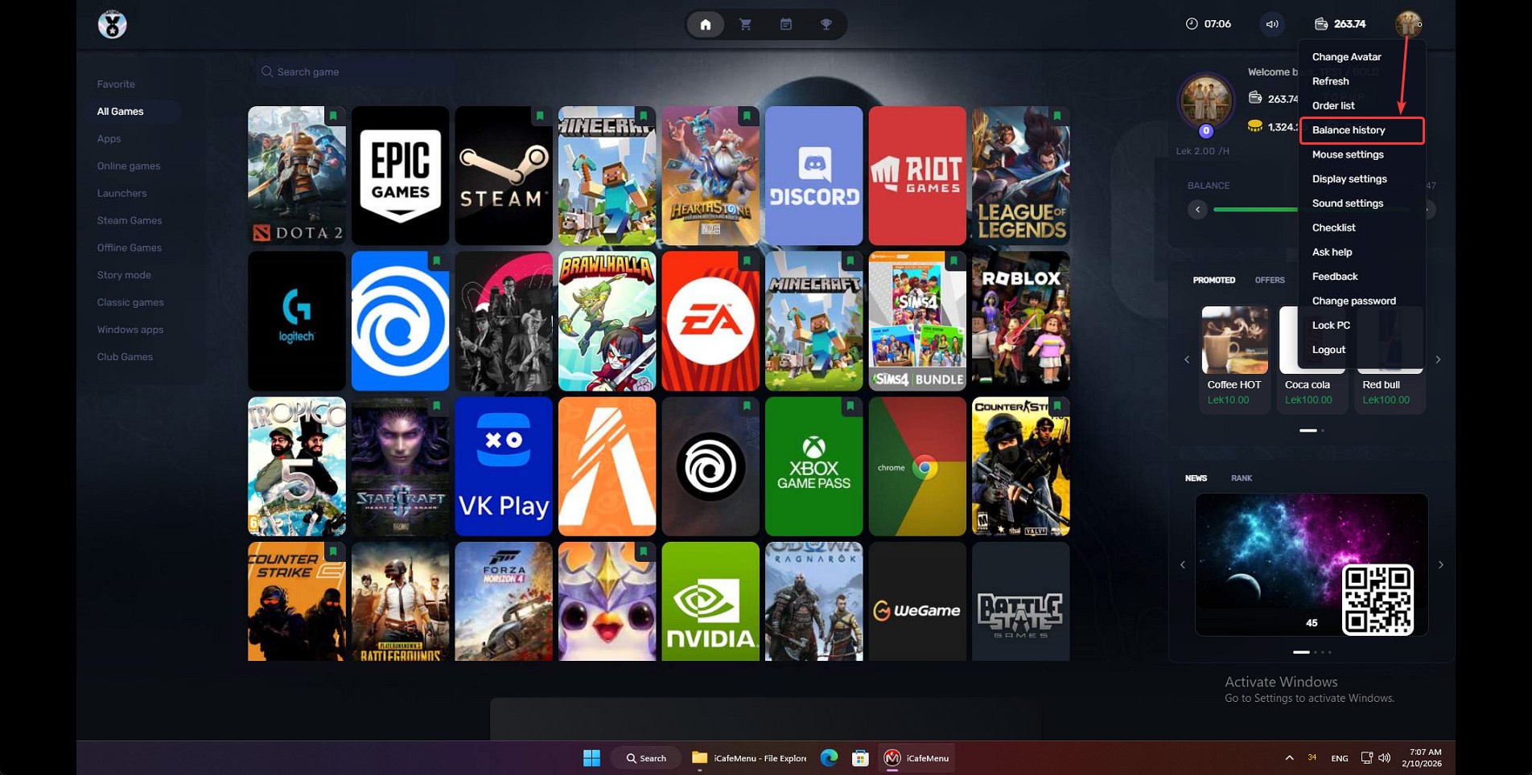
Task: Toggle favorite bookmark on Dota 2 tile
Action: (x=333, y=116)
